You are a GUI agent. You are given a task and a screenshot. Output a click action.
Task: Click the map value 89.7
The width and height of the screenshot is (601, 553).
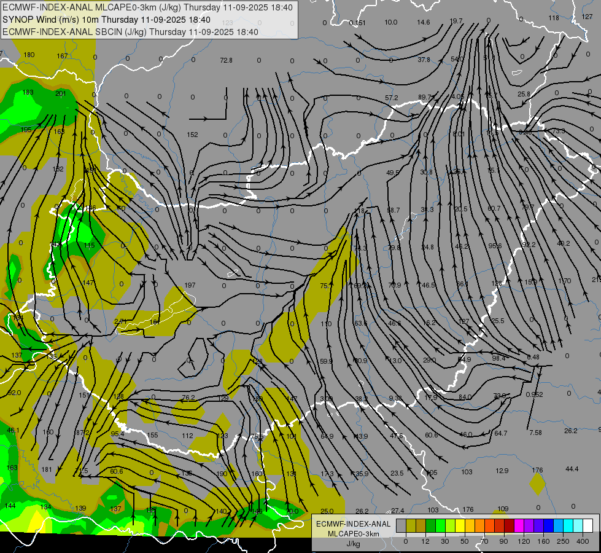(x=425, y=97)
